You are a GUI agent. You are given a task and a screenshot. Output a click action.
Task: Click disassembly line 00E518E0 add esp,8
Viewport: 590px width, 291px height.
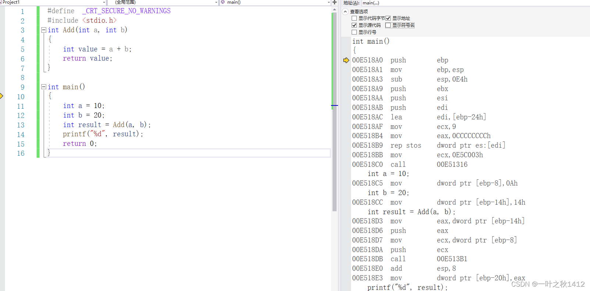[x=404, y=269]
